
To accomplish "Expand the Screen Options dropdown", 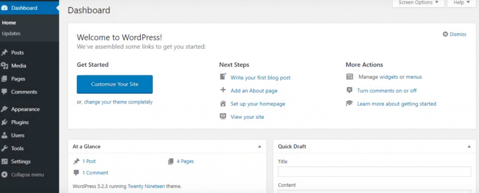I will click(419, 3).
